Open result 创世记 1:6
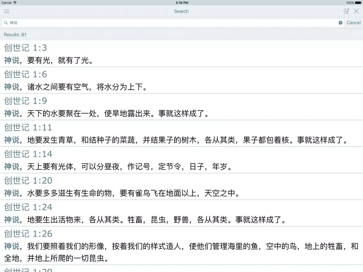This screenshot has height=272, width=363. click(181, 80)
